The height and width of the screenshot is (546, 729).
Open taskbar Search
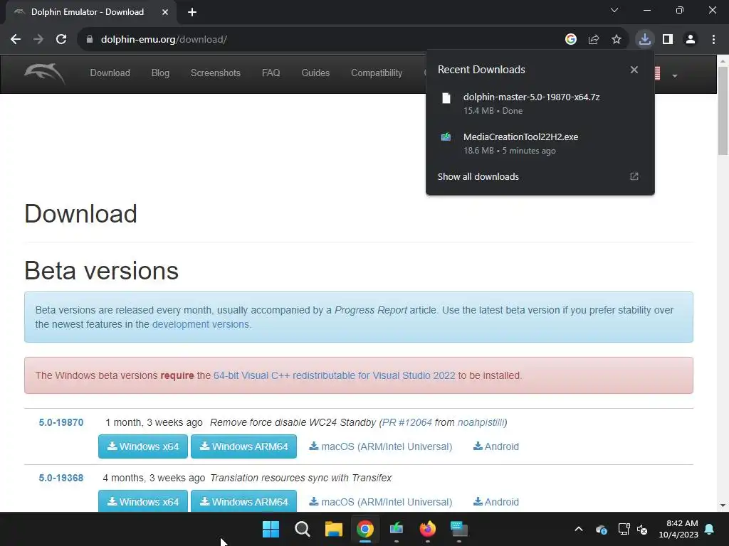pos(302,529)
